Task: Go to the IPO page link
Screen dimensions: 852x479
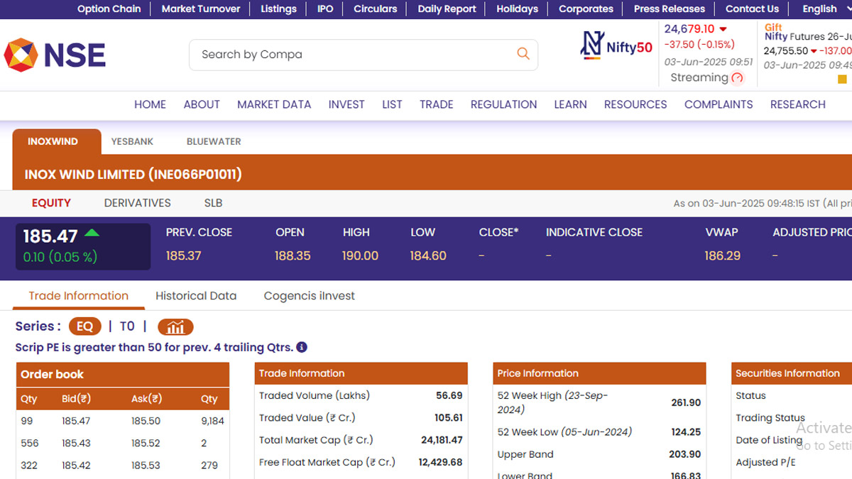Action: point(325,9)
